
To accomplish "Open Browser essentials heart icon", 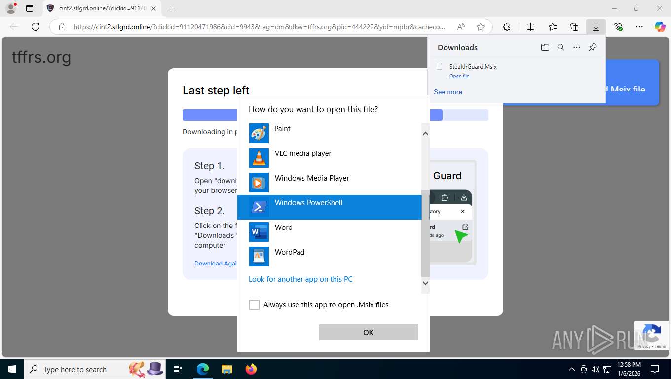I will point(618,27).
